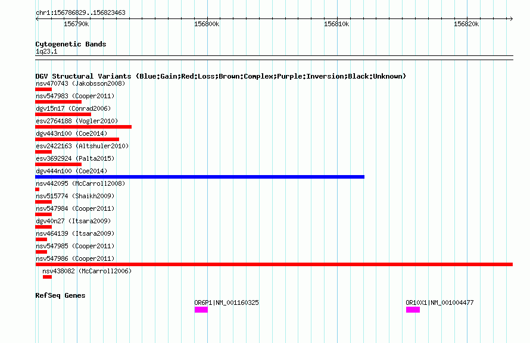
Task: Click the esv3692924 (Palta2015) label
Action: tap(75, 158)
